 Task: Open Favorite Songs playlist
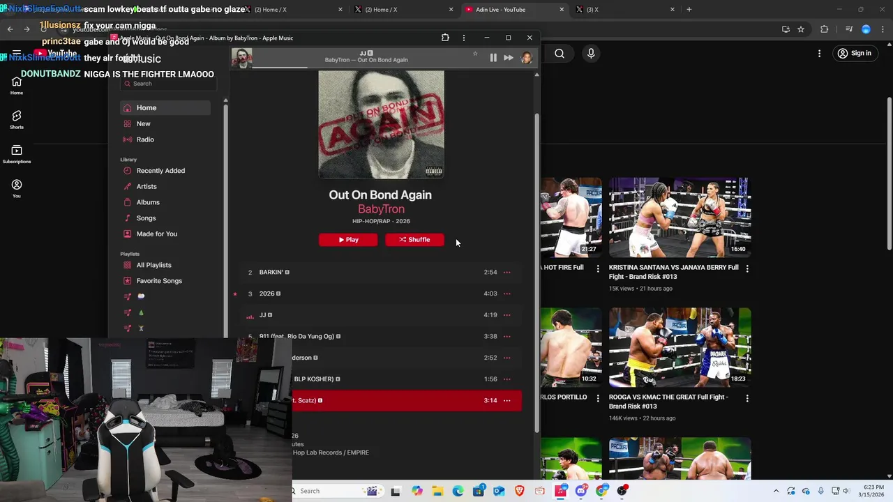(165, 281)
